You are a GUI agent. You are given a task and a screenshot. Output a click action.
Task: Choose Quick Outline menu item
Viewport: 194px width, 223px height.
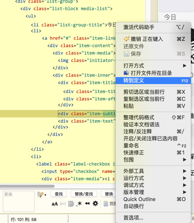[x=153, y=199]
